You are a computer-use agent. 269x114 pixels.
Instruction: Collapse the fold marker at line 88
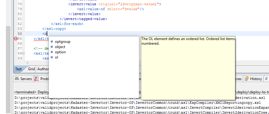coord(23,53)
